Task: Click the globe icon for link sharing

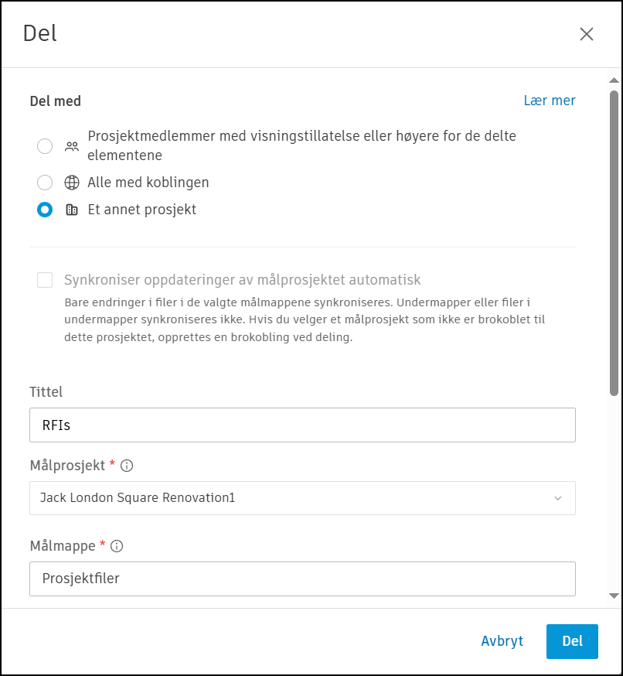Action: pos(72,183)
